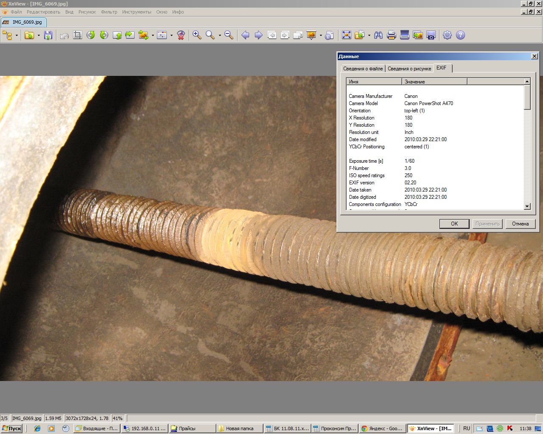543x434 pixels.
Task: Click the Zoom in magnifier icon
Action: point(197,35)
